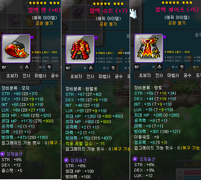Click the hammer upgrade icon in the 블랙 슈트 tooltip
Viewport: 201px width, 180px height.
[x=91, y=68]
